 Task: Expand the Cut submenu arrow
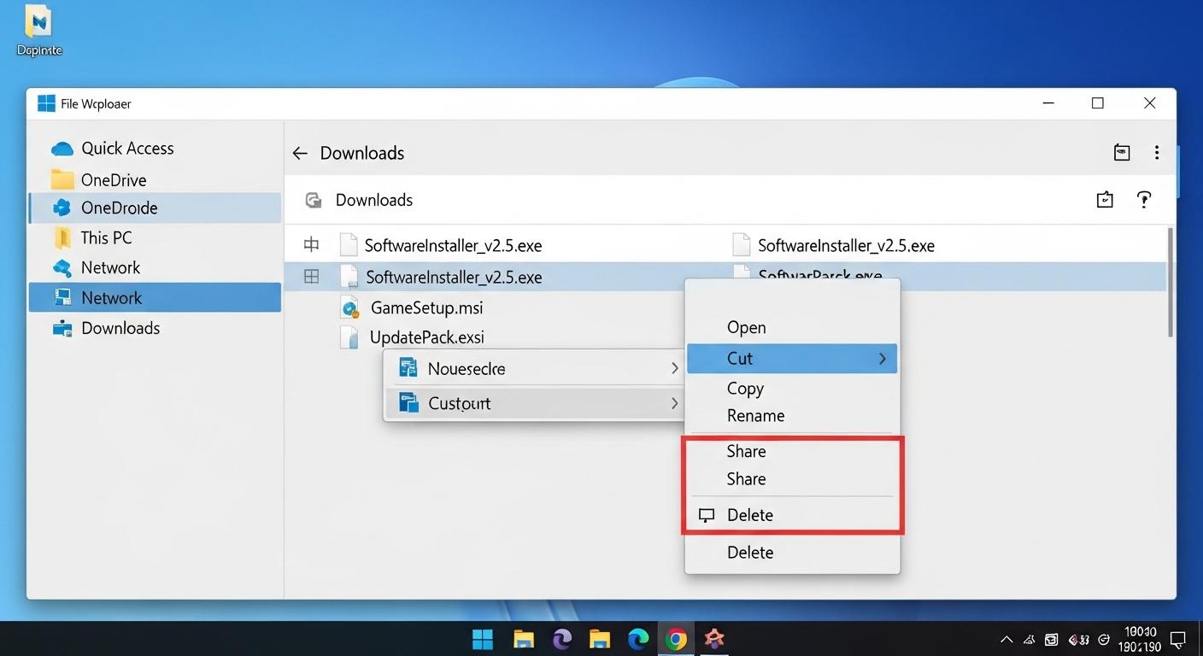tap(883, 358)
